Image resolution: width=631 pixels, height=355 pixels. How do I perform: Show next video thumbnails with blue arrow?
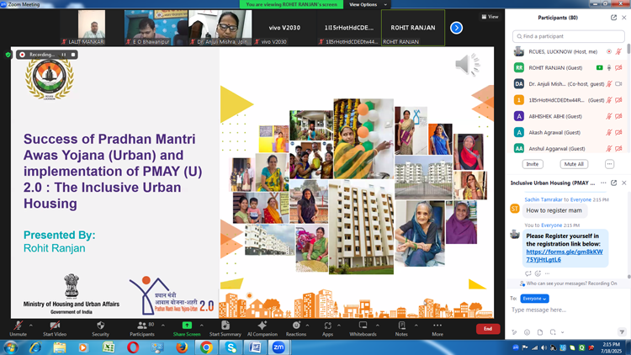[456, 28]
